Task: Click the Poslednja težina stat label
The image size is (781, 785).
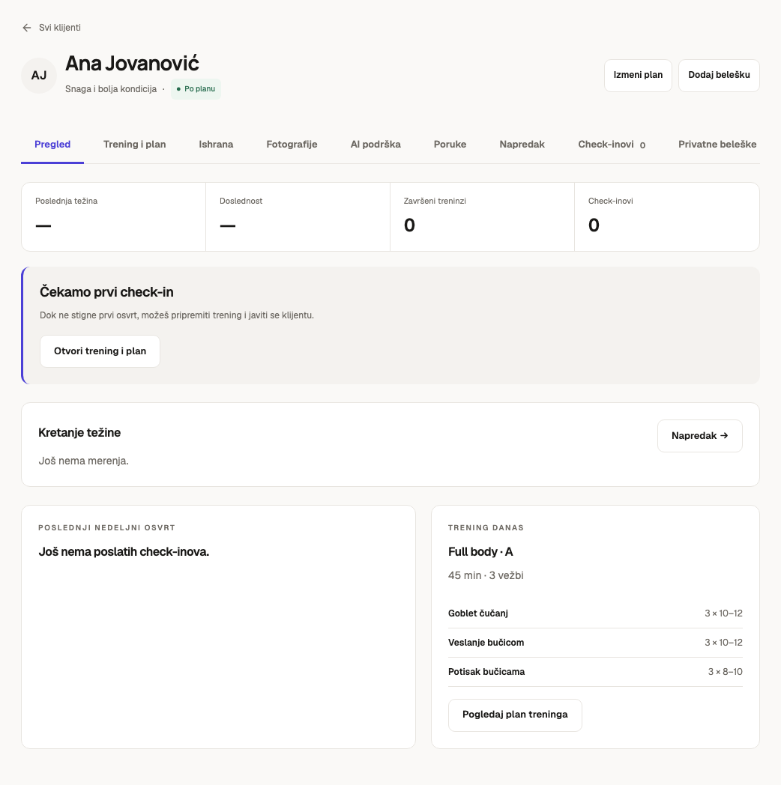Action: tap(66, 201)
